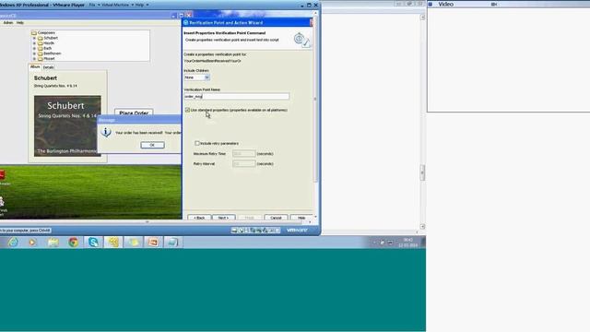Click the info icon in Message dialog
The height and width of the screenshot is (332, 590).
click(106, 132)
